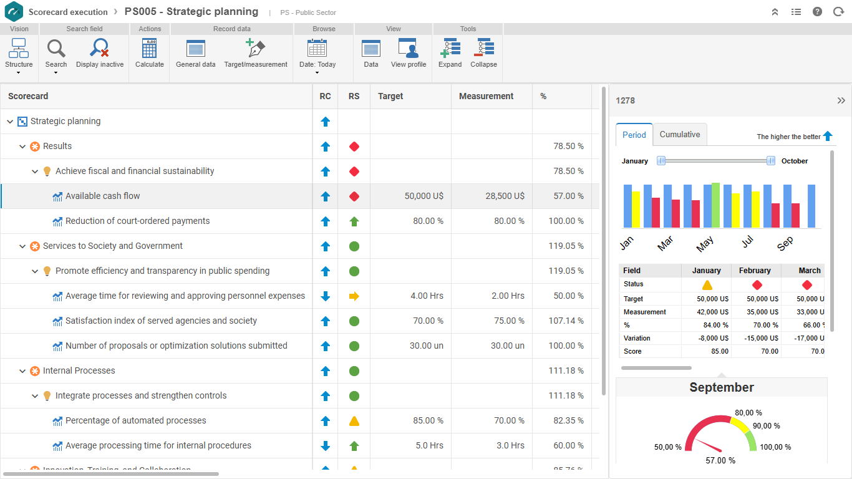Image resolution: width=852 pixels, height=479 pixels.
Task: Click the Available cash flow indicator icon
Action: point(58,196)
